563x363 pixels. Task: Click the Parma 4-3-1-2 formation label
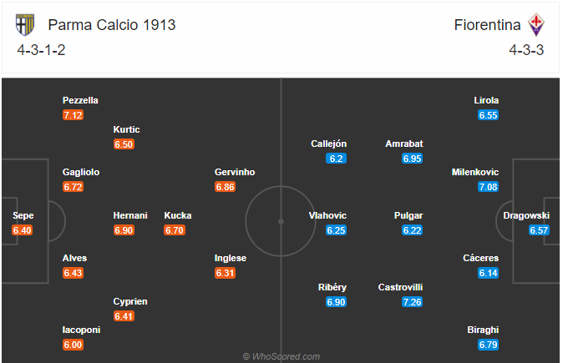pyautogui.click(x=41, y=50)
